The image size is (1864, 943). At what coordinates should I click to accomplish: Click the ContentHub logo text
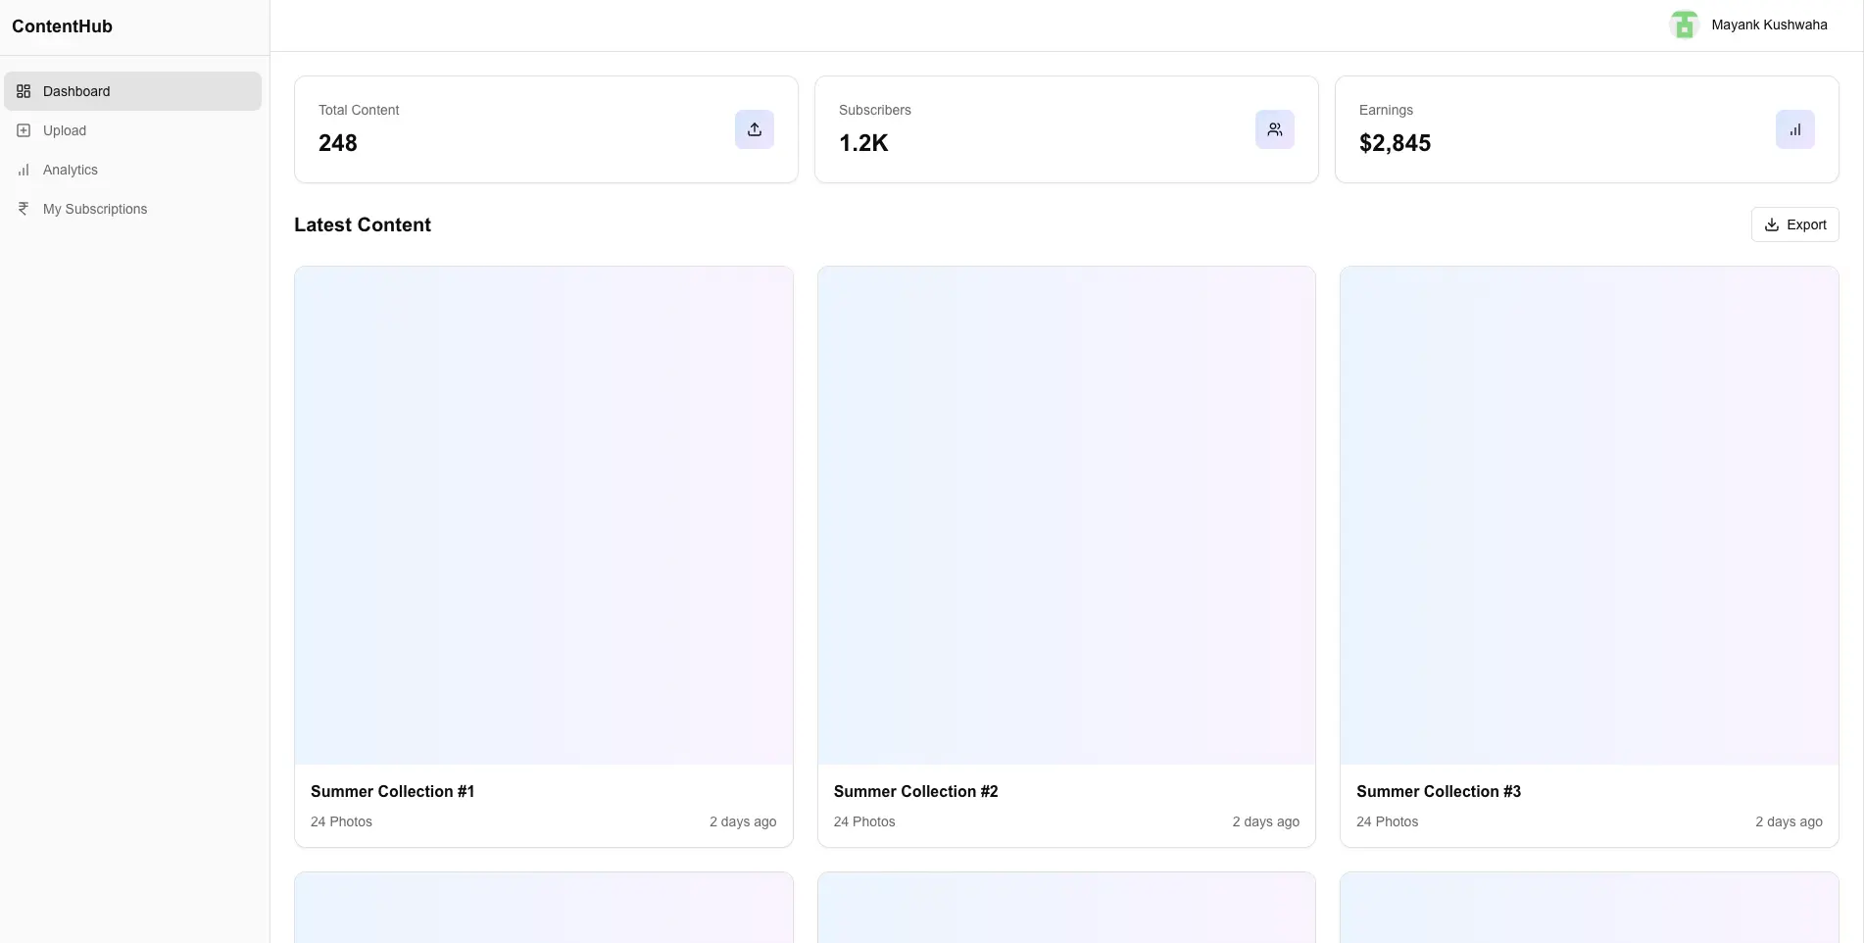pyautogui.click(x=62, y=26)
